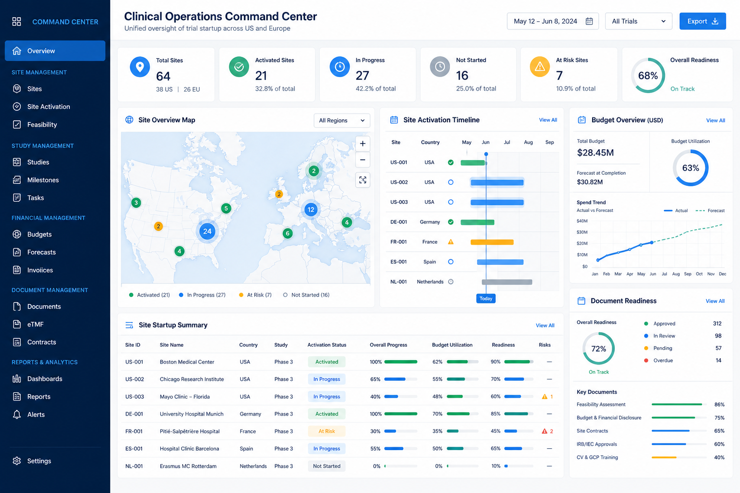Click the calendar icon in date range
This screenshot has width=740, height=493.
point(589,21)
